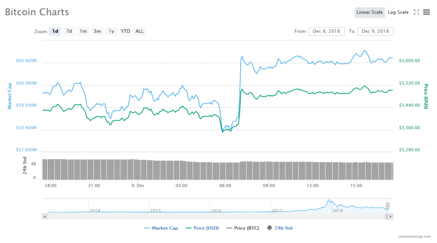Select 7d zoom range

pyautogui.click(x=69, y=31)
